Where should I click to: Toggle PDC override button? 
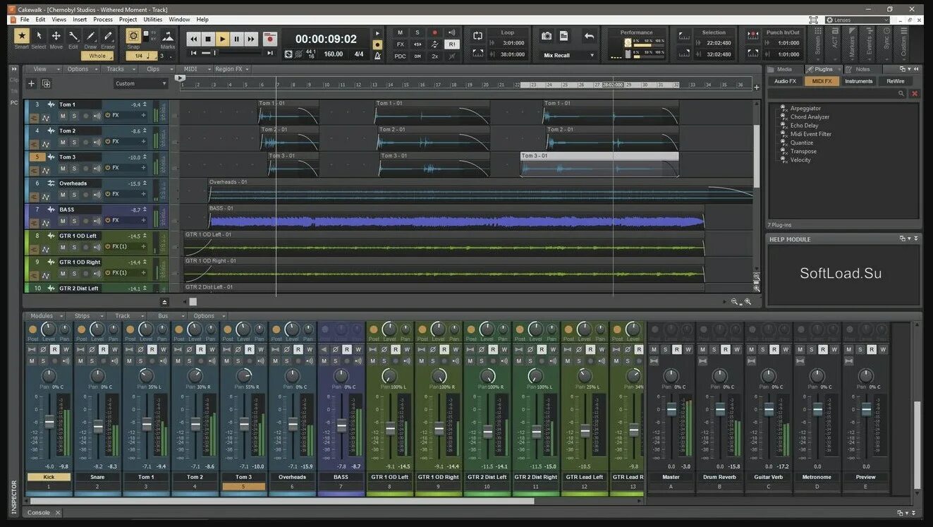coord(400,56)
